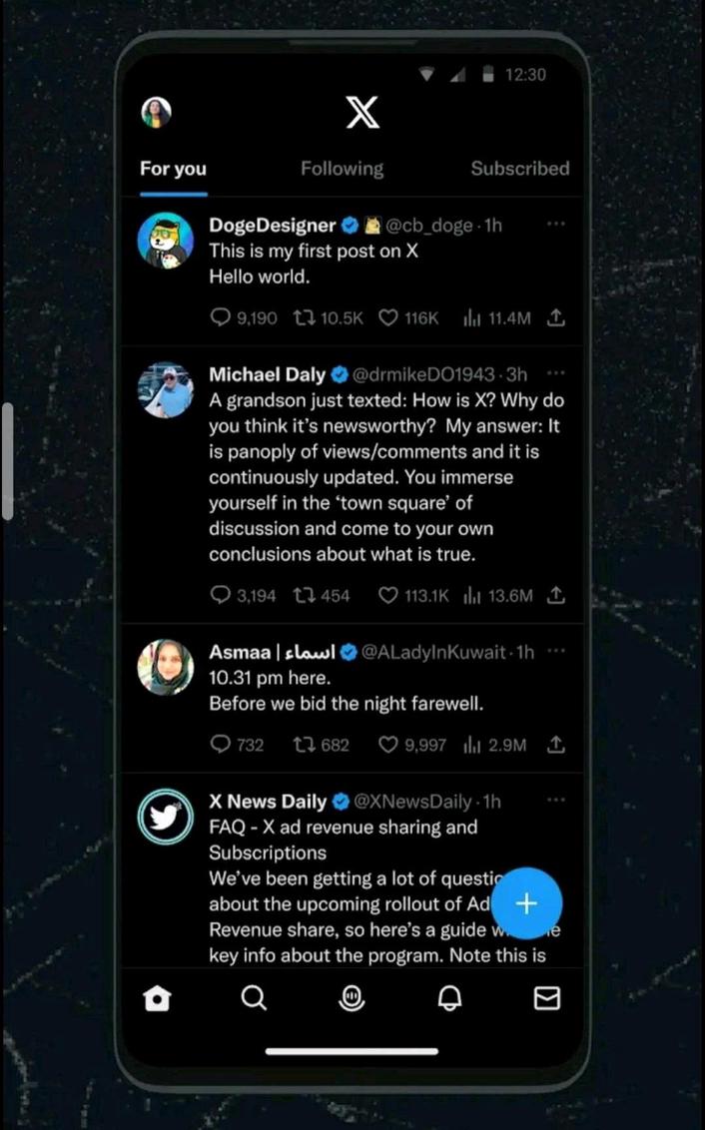Expand options menu on Michael Daly's post
This screenshot has height=1130, width=705.
click(x=556, y=372)
